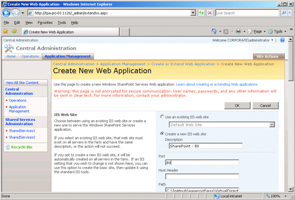Run search with the magnifier icon
This screenshot has width=295, height=200.
[284, 13]
